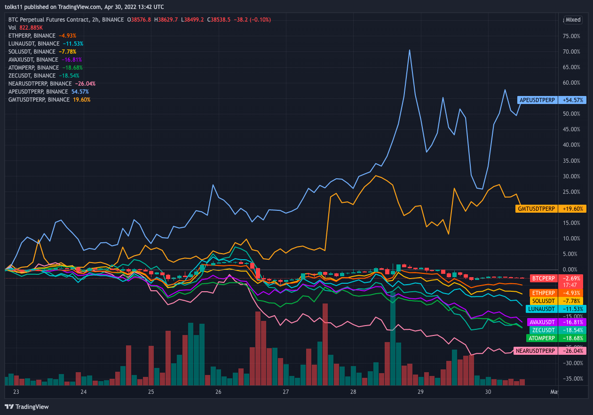Select the ETHPERP, BINANCE legend row
This screenshot has height=415, width=593.
(42, 36)
